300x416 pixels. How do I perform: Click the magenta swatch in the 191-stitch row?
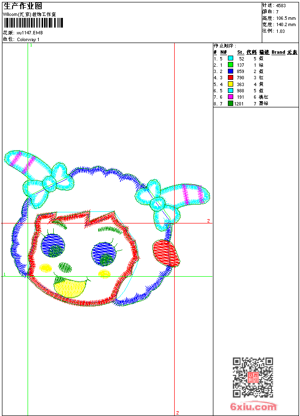click(x=230, y=97)
